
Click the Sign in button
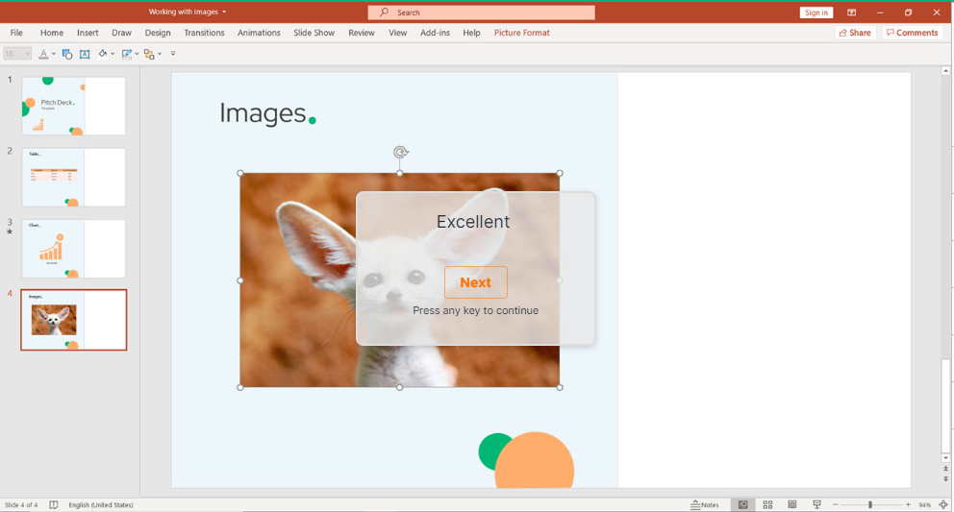[x=816, y=12]
